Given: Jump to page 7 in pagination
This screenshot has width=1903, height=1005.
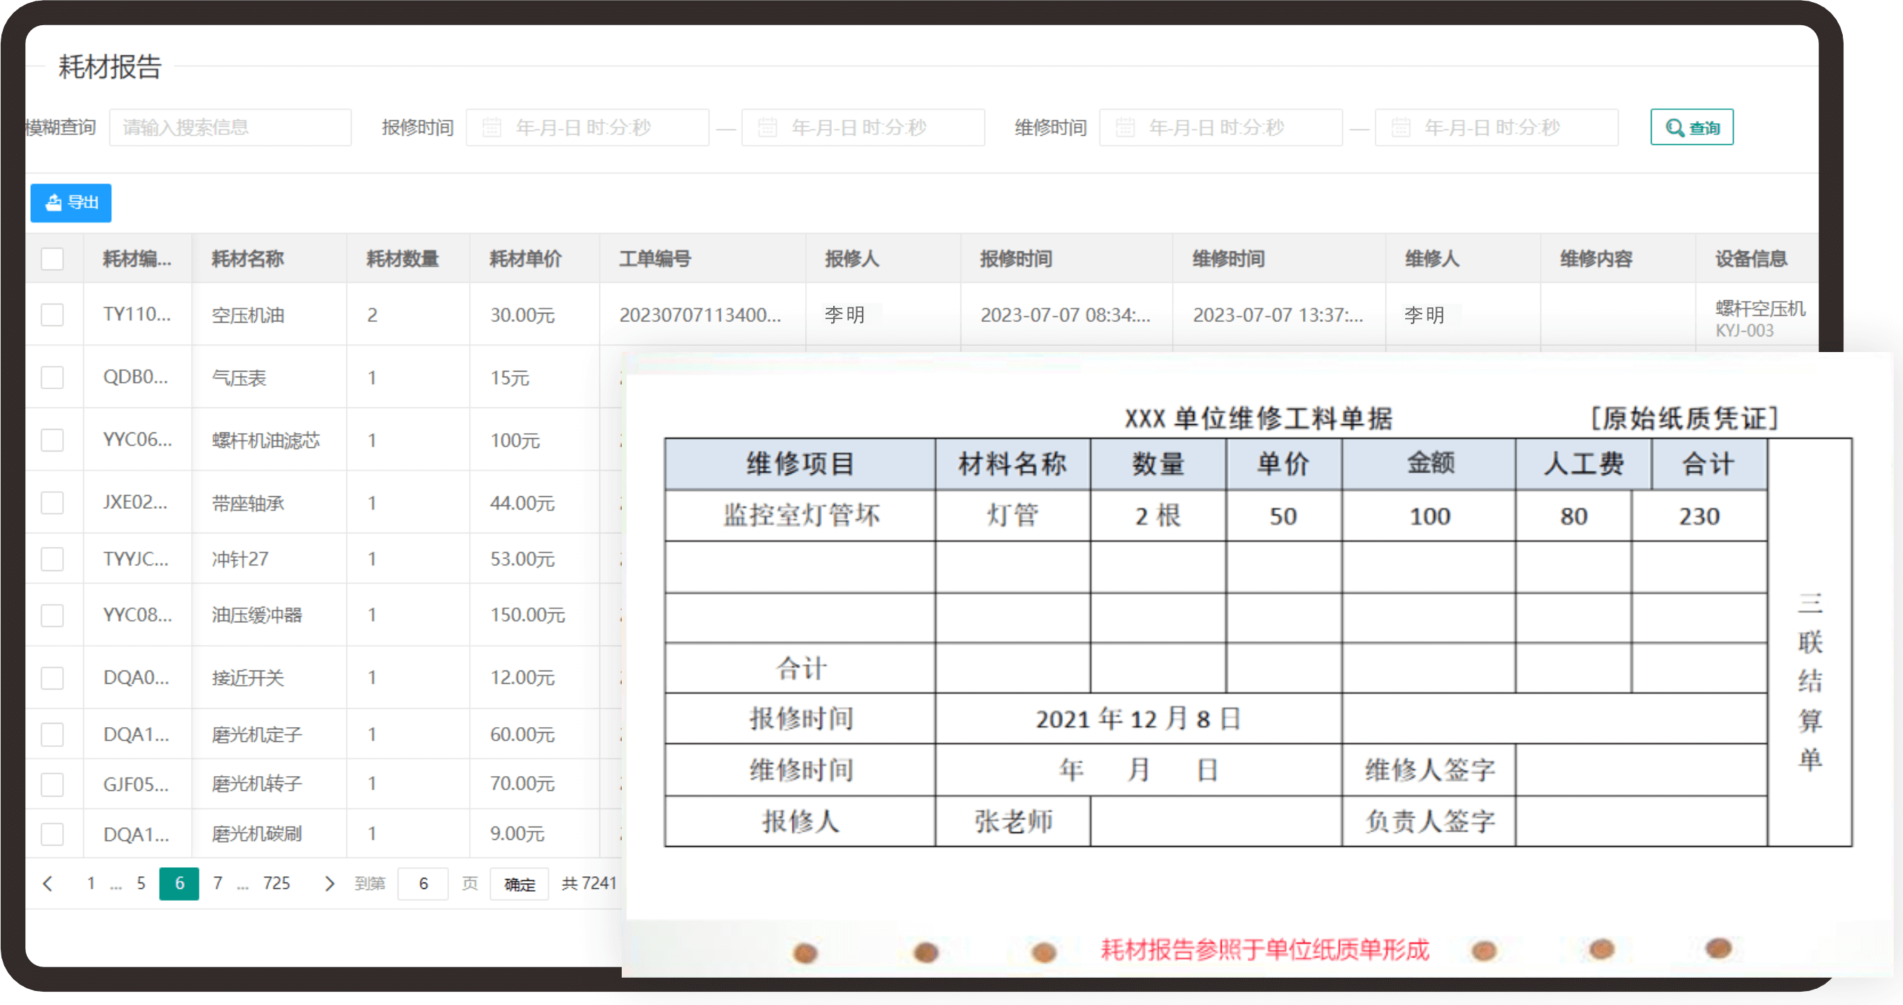Looking at the screenshot, I should [x=218, y=883].
